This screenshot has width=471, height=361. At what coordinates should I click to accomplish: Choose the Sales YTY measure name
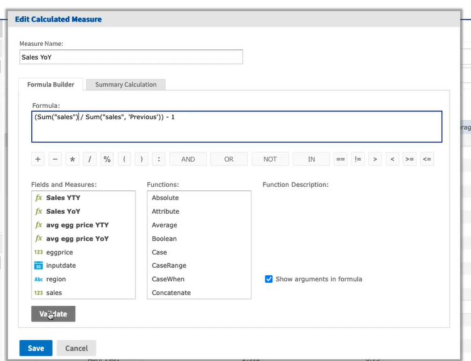[63, 198]
